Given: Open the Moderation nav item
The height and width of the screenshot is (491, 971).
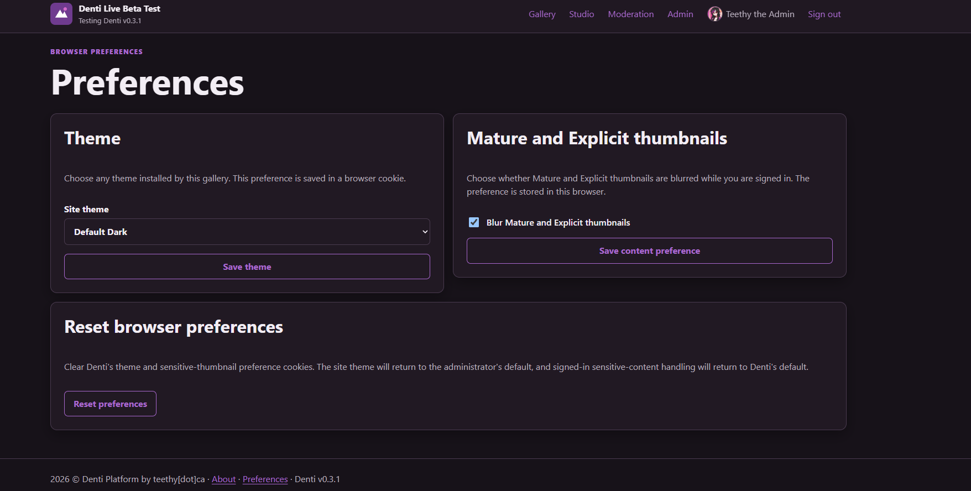Looking at the screenshot, I should (631, 14).
